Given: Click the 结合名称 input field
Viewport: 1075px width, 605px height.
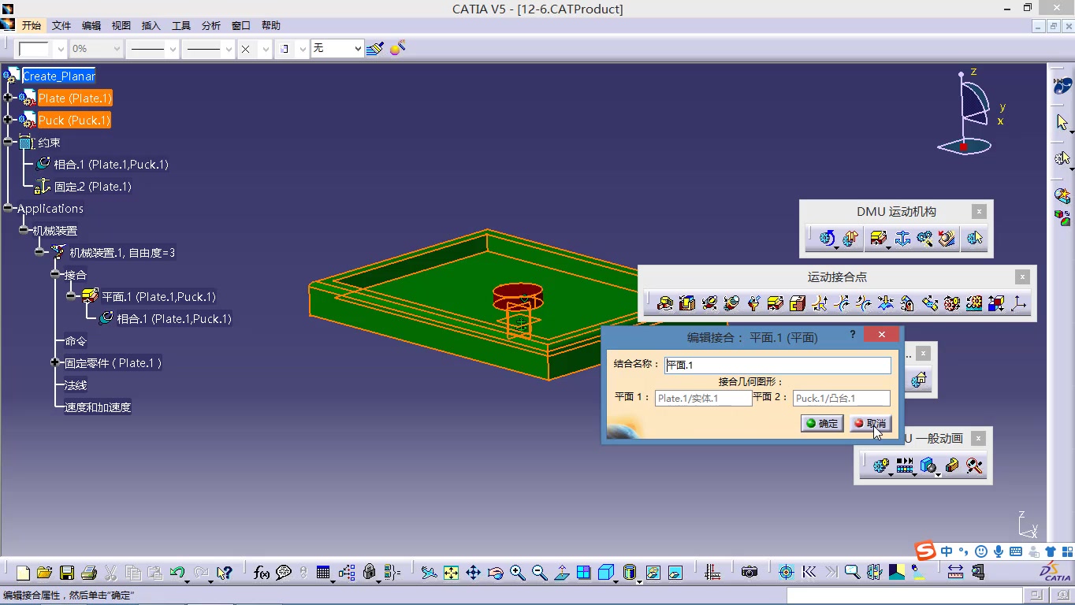Looking at the screenshot, I should (778, 365).
